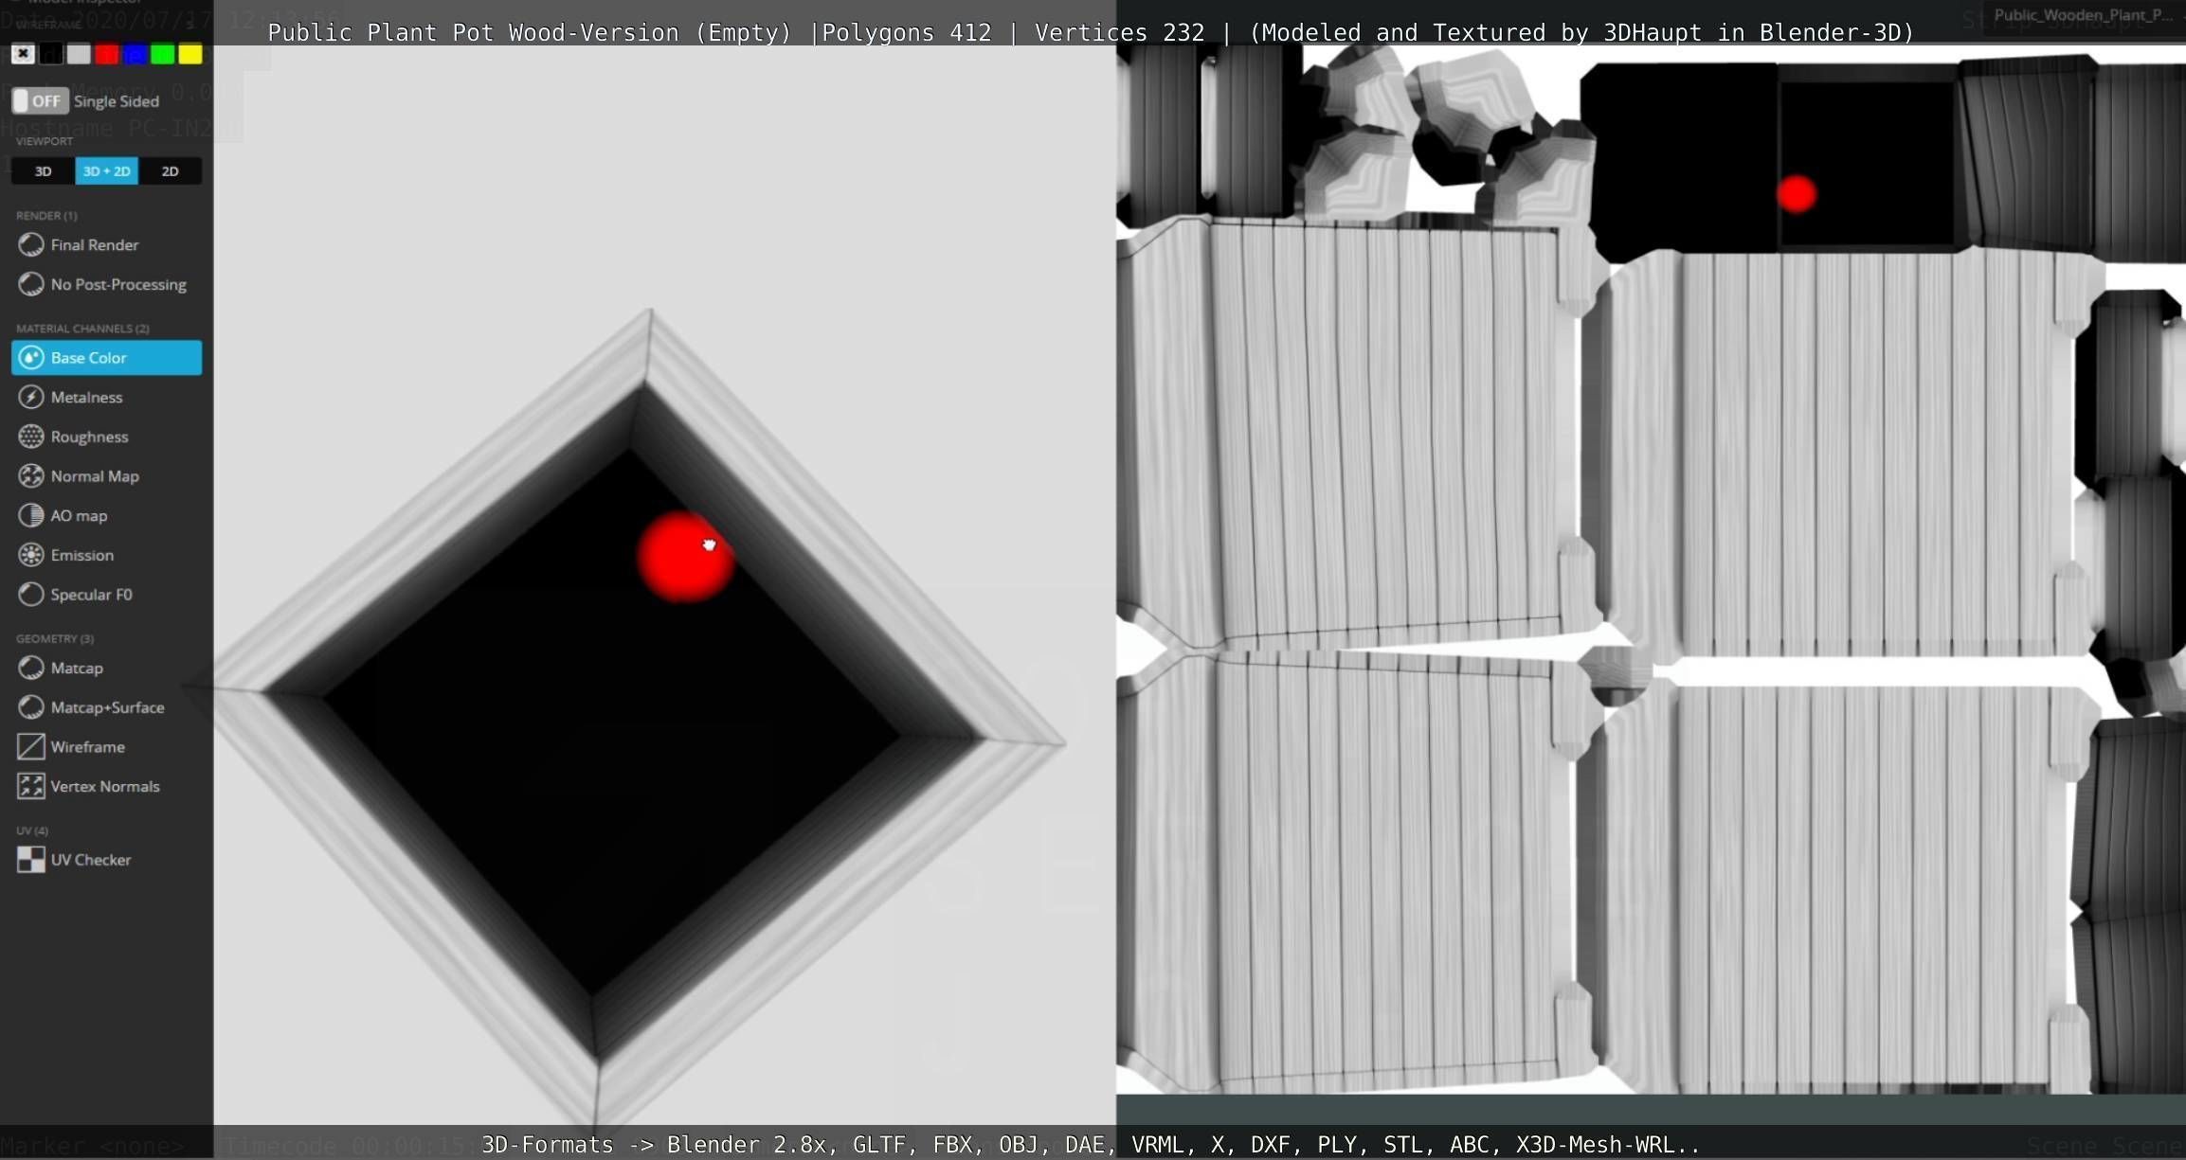Select the Emission channel

coord(81,556)
